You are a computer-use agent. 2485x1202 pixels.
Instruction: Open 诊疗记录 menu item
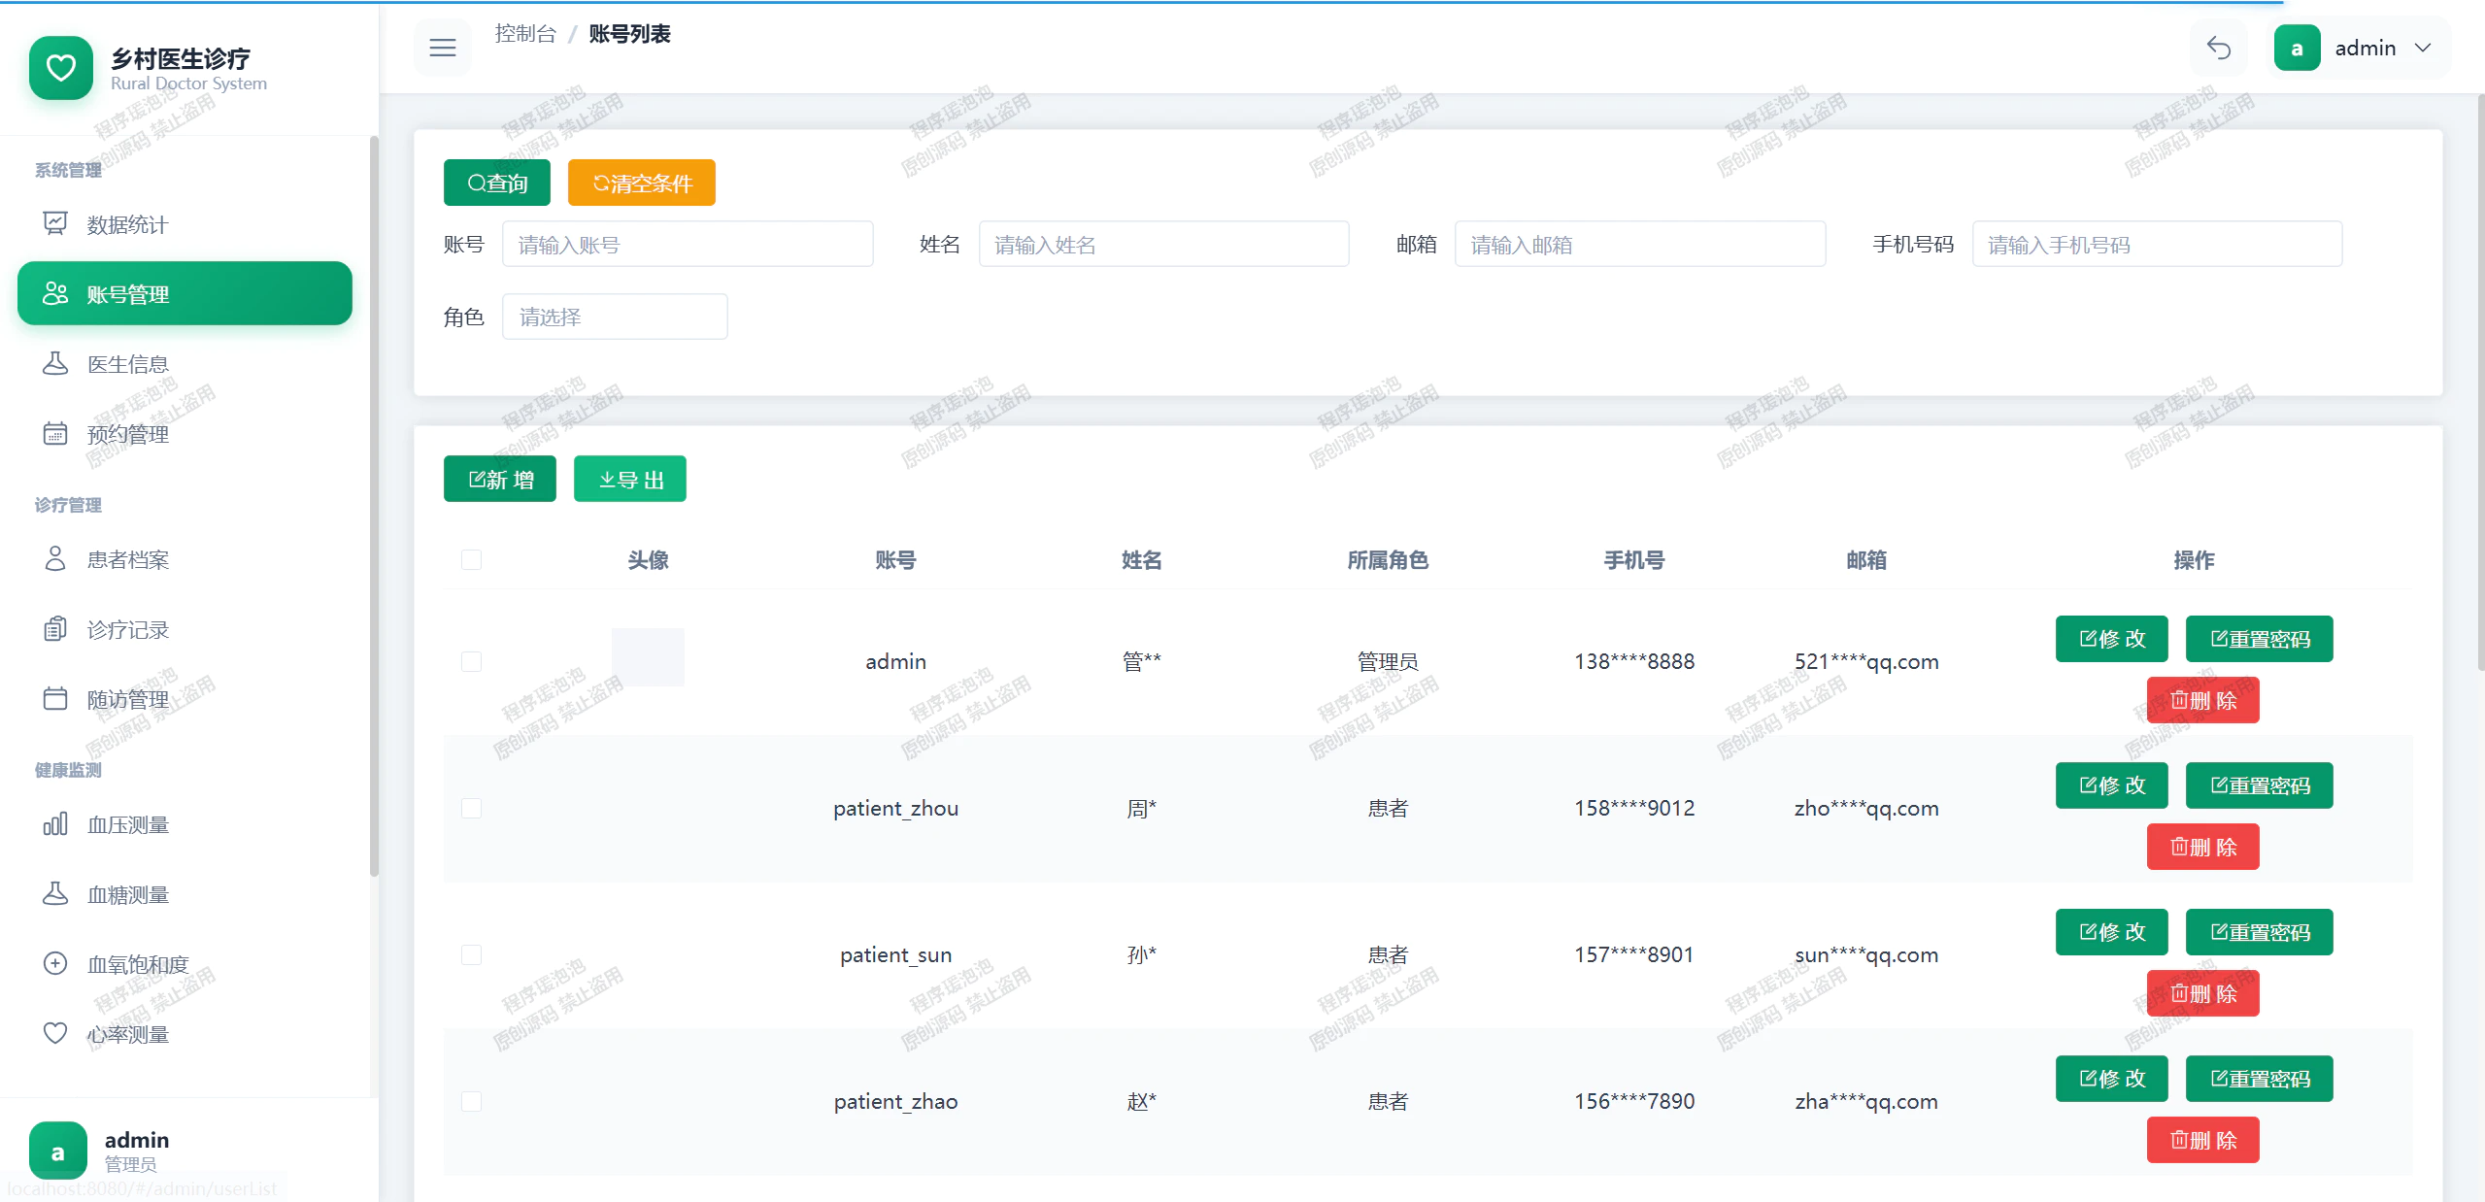pos(185,629)
